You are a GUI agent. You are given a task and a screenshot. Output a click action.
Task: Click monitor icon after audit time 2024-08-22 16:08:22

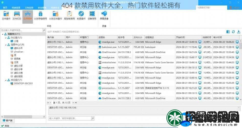pyautogui.click(x=237, y=42)
